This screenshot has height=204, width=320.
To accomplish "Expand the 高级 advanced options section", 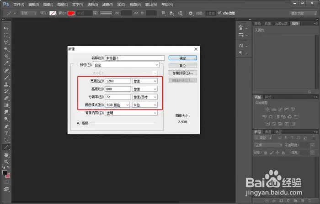I will click(x=78, y=123).
